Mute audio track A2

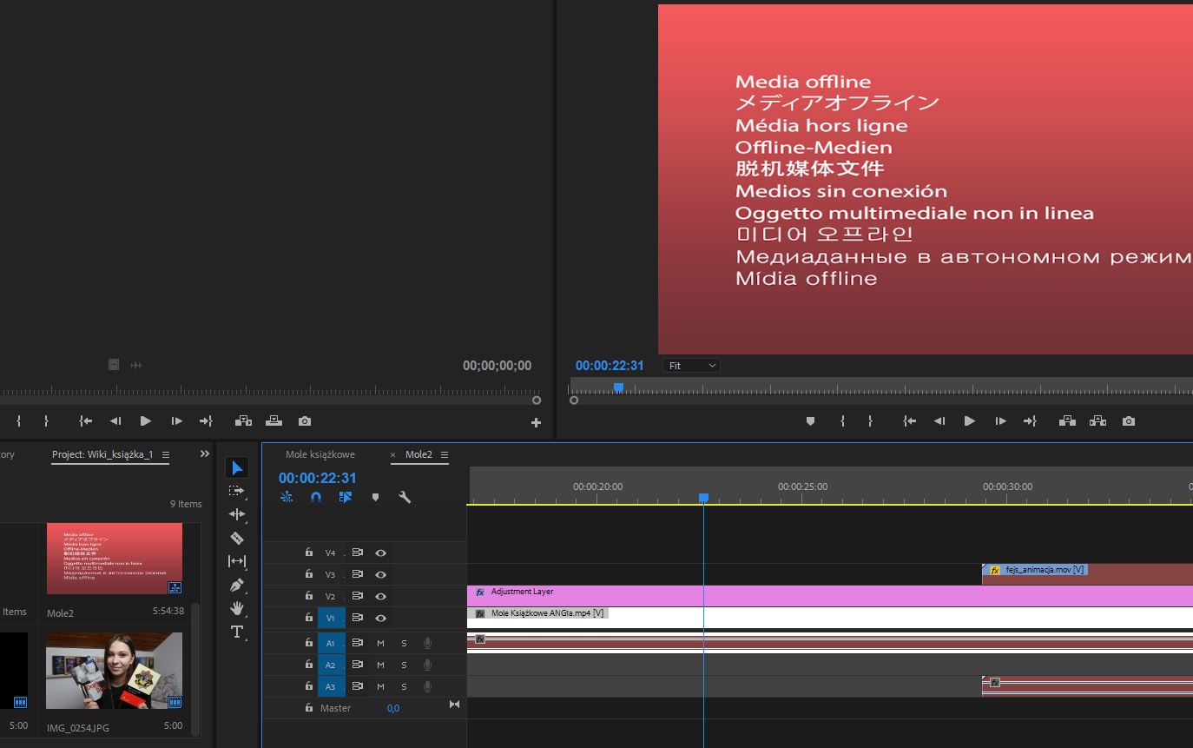point(380,665)
